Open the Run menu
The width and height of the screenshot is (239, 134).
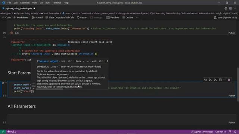[x=47, y=3]
